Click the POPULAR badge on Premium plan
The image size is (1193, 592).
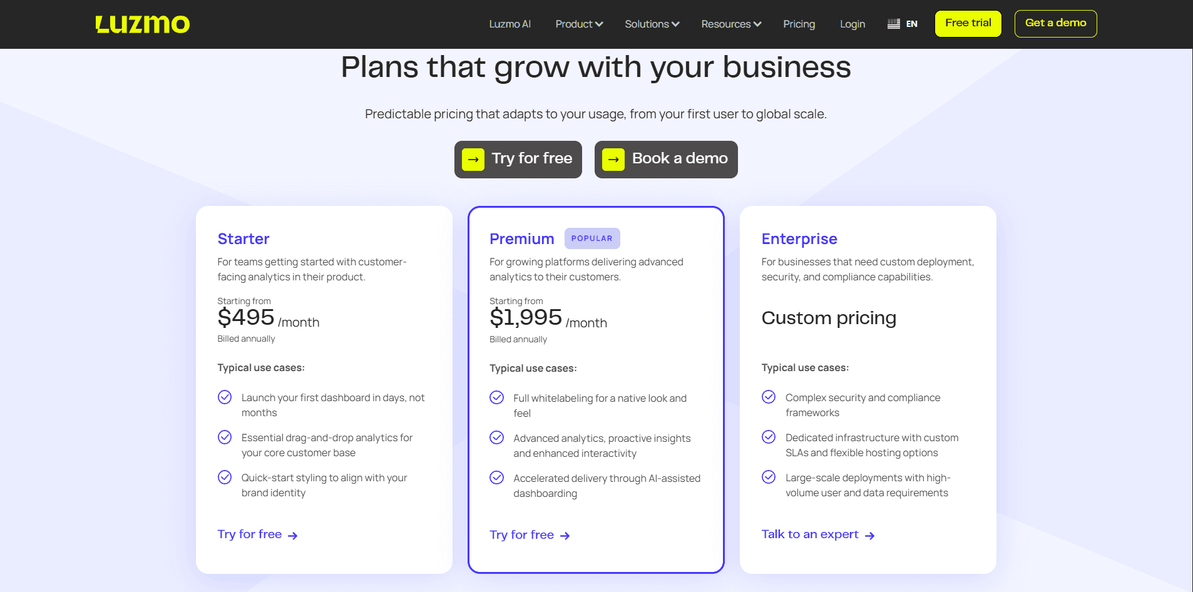click(592, 238)
